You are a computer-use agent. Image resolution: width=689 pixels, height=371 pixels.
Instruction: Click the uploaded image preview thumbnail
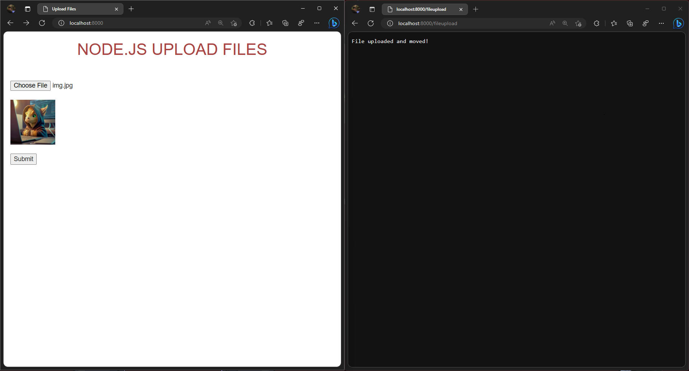[x=33, y=122]
